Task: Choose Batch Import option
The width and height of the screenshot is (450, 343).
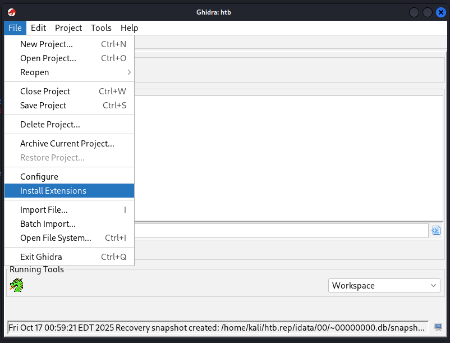Action: (x=48, y=224)
